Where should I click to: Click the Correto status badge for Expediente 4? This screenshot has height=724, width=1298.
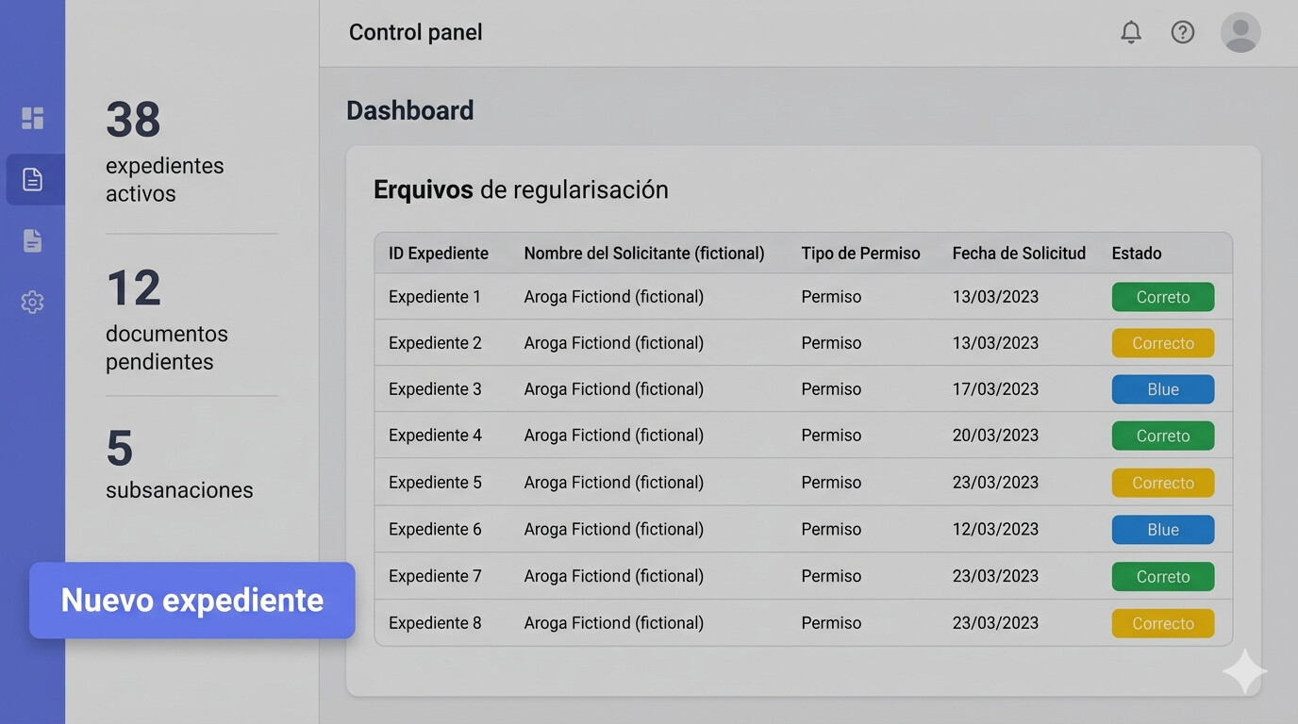(x=1163, y=436)
